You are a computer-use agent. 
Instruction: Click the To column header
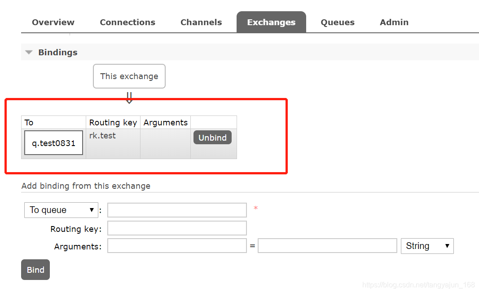[53, 122]
